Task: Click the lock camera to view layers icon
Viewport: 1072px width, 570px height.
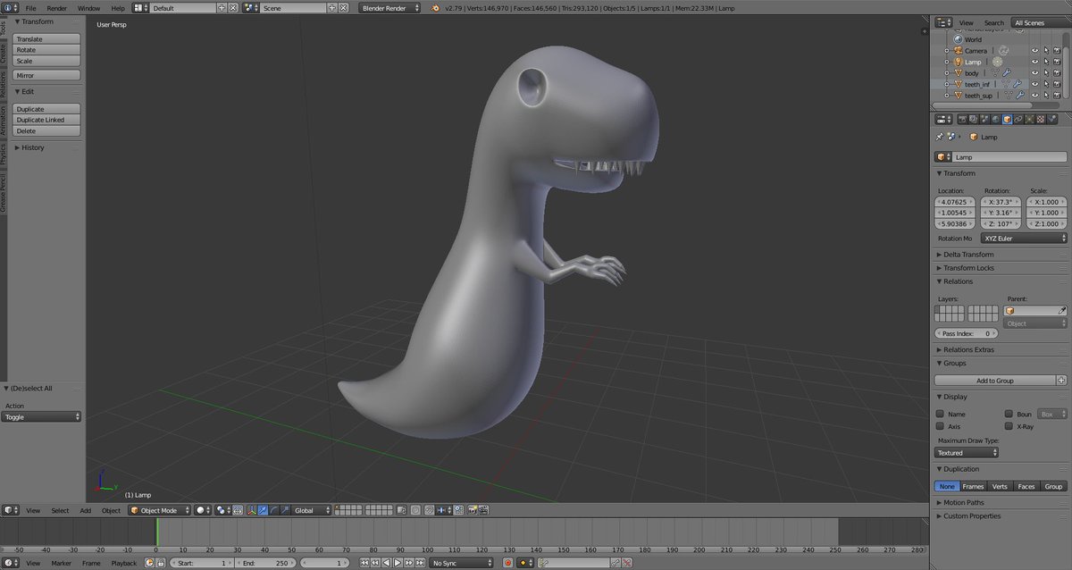Action: tap(401, 510)
